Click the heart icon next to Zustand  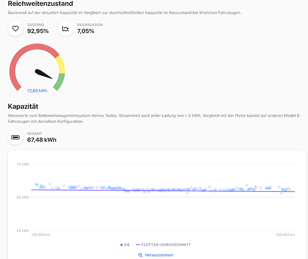point(16,28)
